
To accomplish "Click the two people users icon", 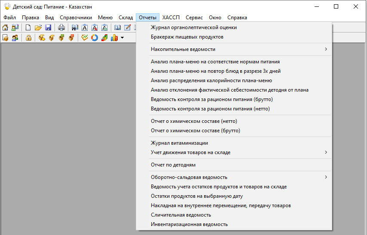I will tap(15, 38).
